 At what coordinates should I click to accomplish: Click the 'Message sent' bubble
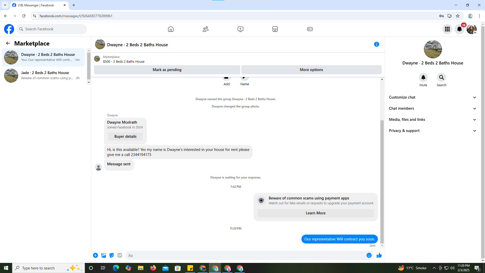[119, 164]
